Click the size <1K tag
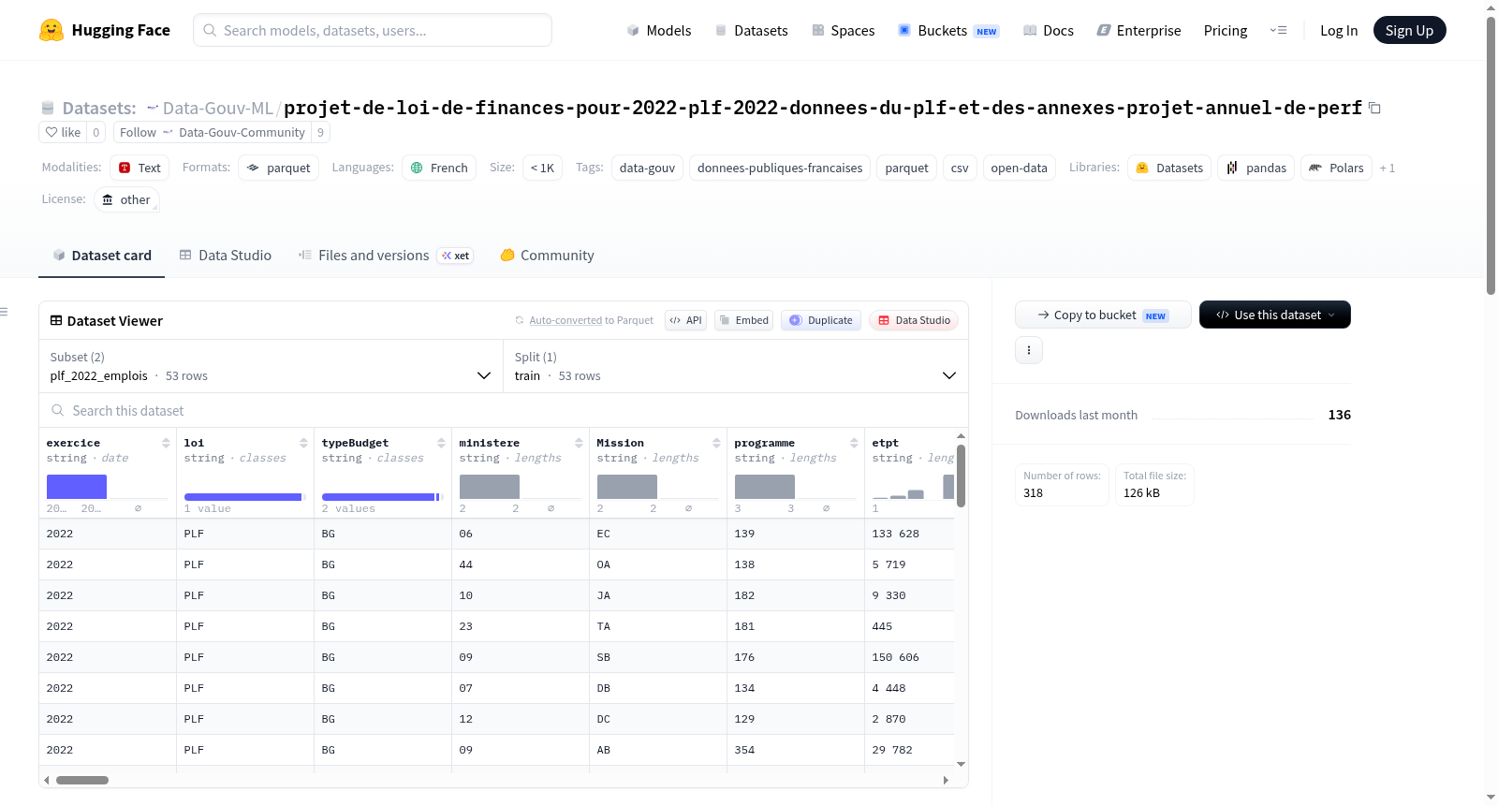This screenshot has height=806, width=1498. (x=542, y=168)
